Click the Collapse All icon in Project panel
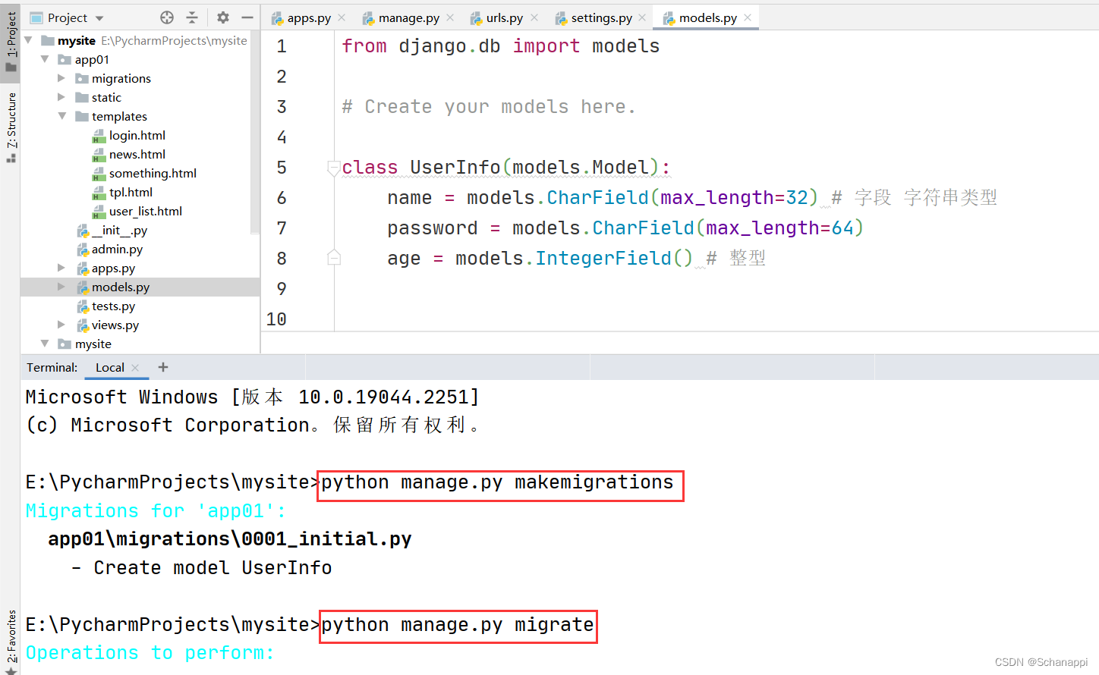 click(x=192, y=17)
